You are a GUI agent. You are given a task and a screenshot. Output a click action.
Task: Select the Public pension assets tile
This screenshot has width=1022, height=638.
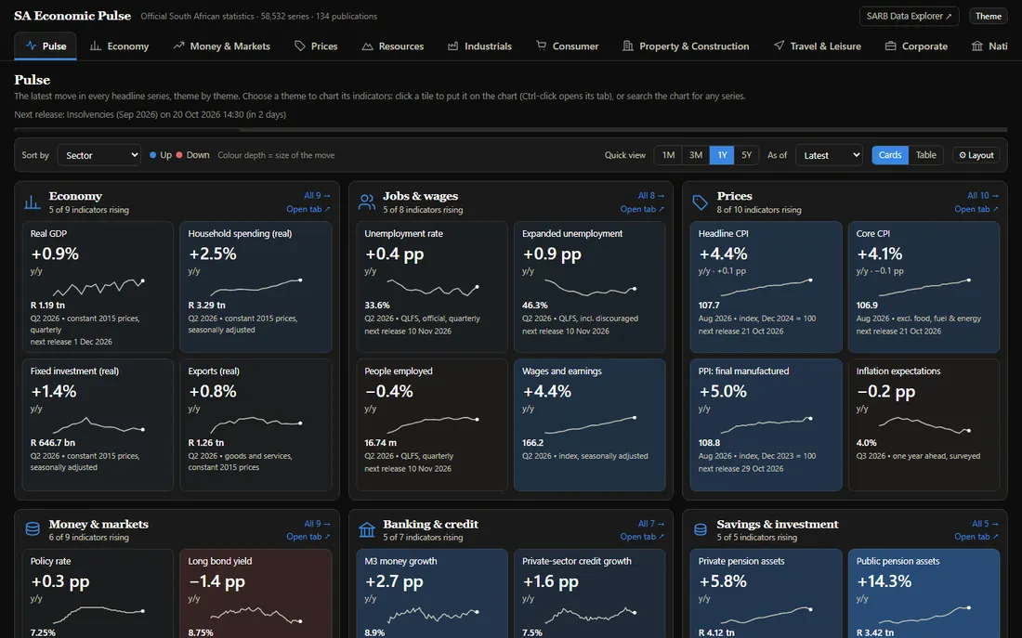click(924, 593)
